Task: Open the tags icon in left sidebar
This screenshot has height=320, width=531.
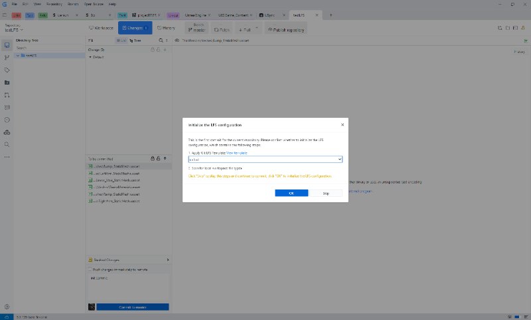Action: tap(7, 70)
